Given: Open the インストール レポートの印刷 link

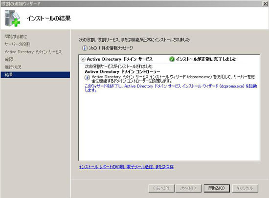Looking at the screenshot, I should [126, 167].
